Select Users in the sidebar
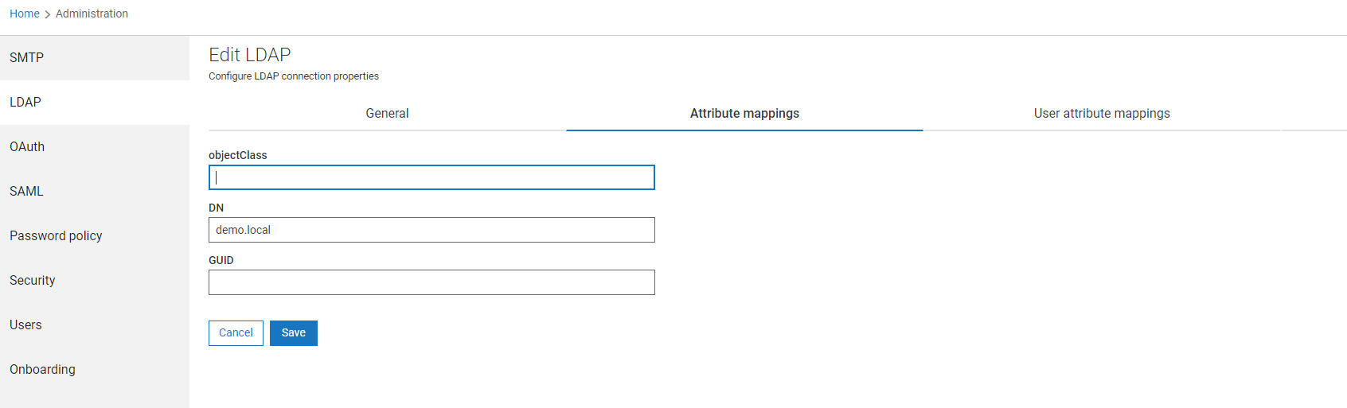 click(x=25, y=324)
